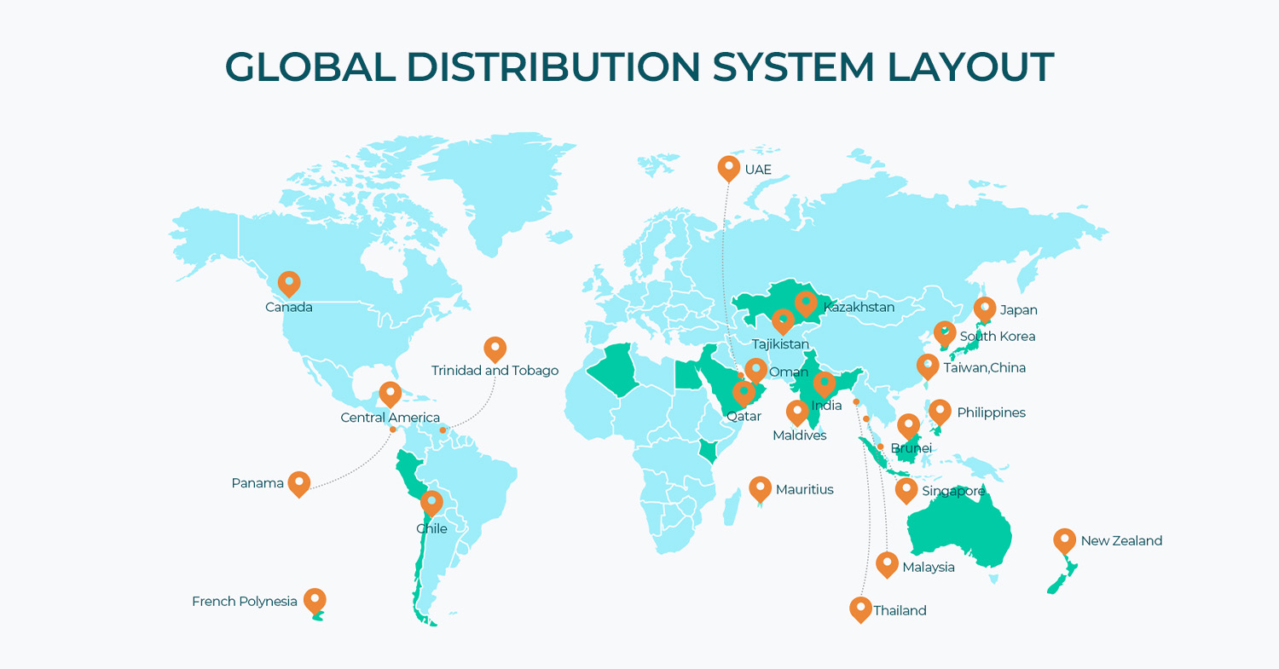Select the UAE location pin
This screenshot has width=1279, height=669.
tap(729, 167)
